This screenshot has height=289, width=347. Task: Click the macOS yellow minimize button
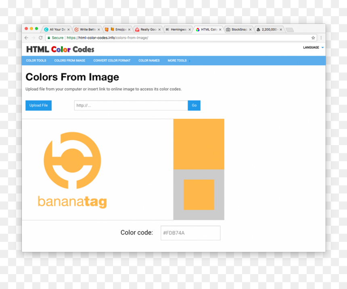click(x=31, y=29)
